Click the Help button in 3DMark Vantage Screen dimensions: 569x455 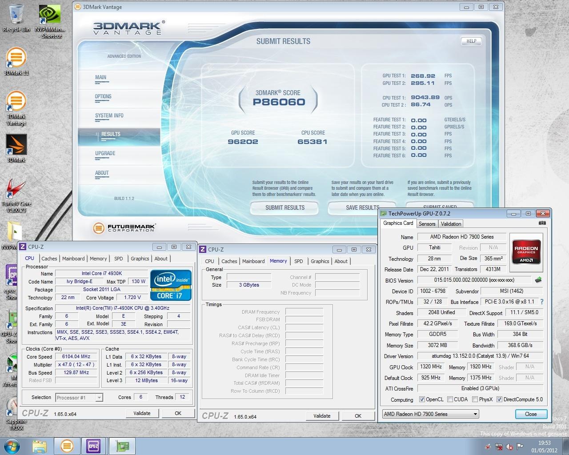tap(471, 41)
